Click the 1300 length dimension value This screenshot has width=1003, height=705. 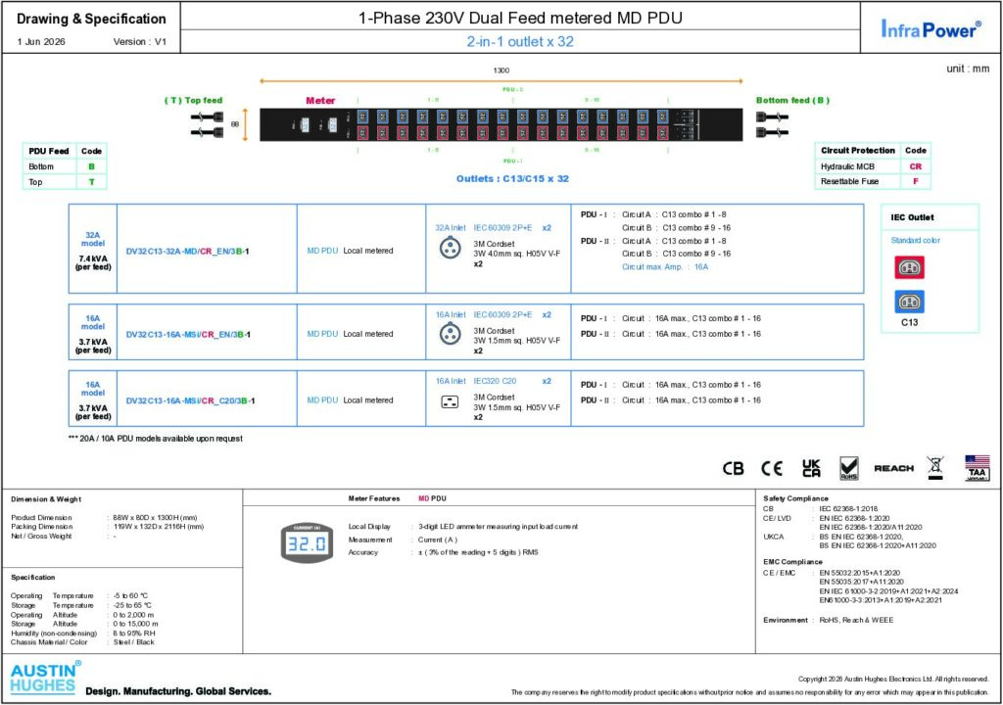tap(501, 70)
